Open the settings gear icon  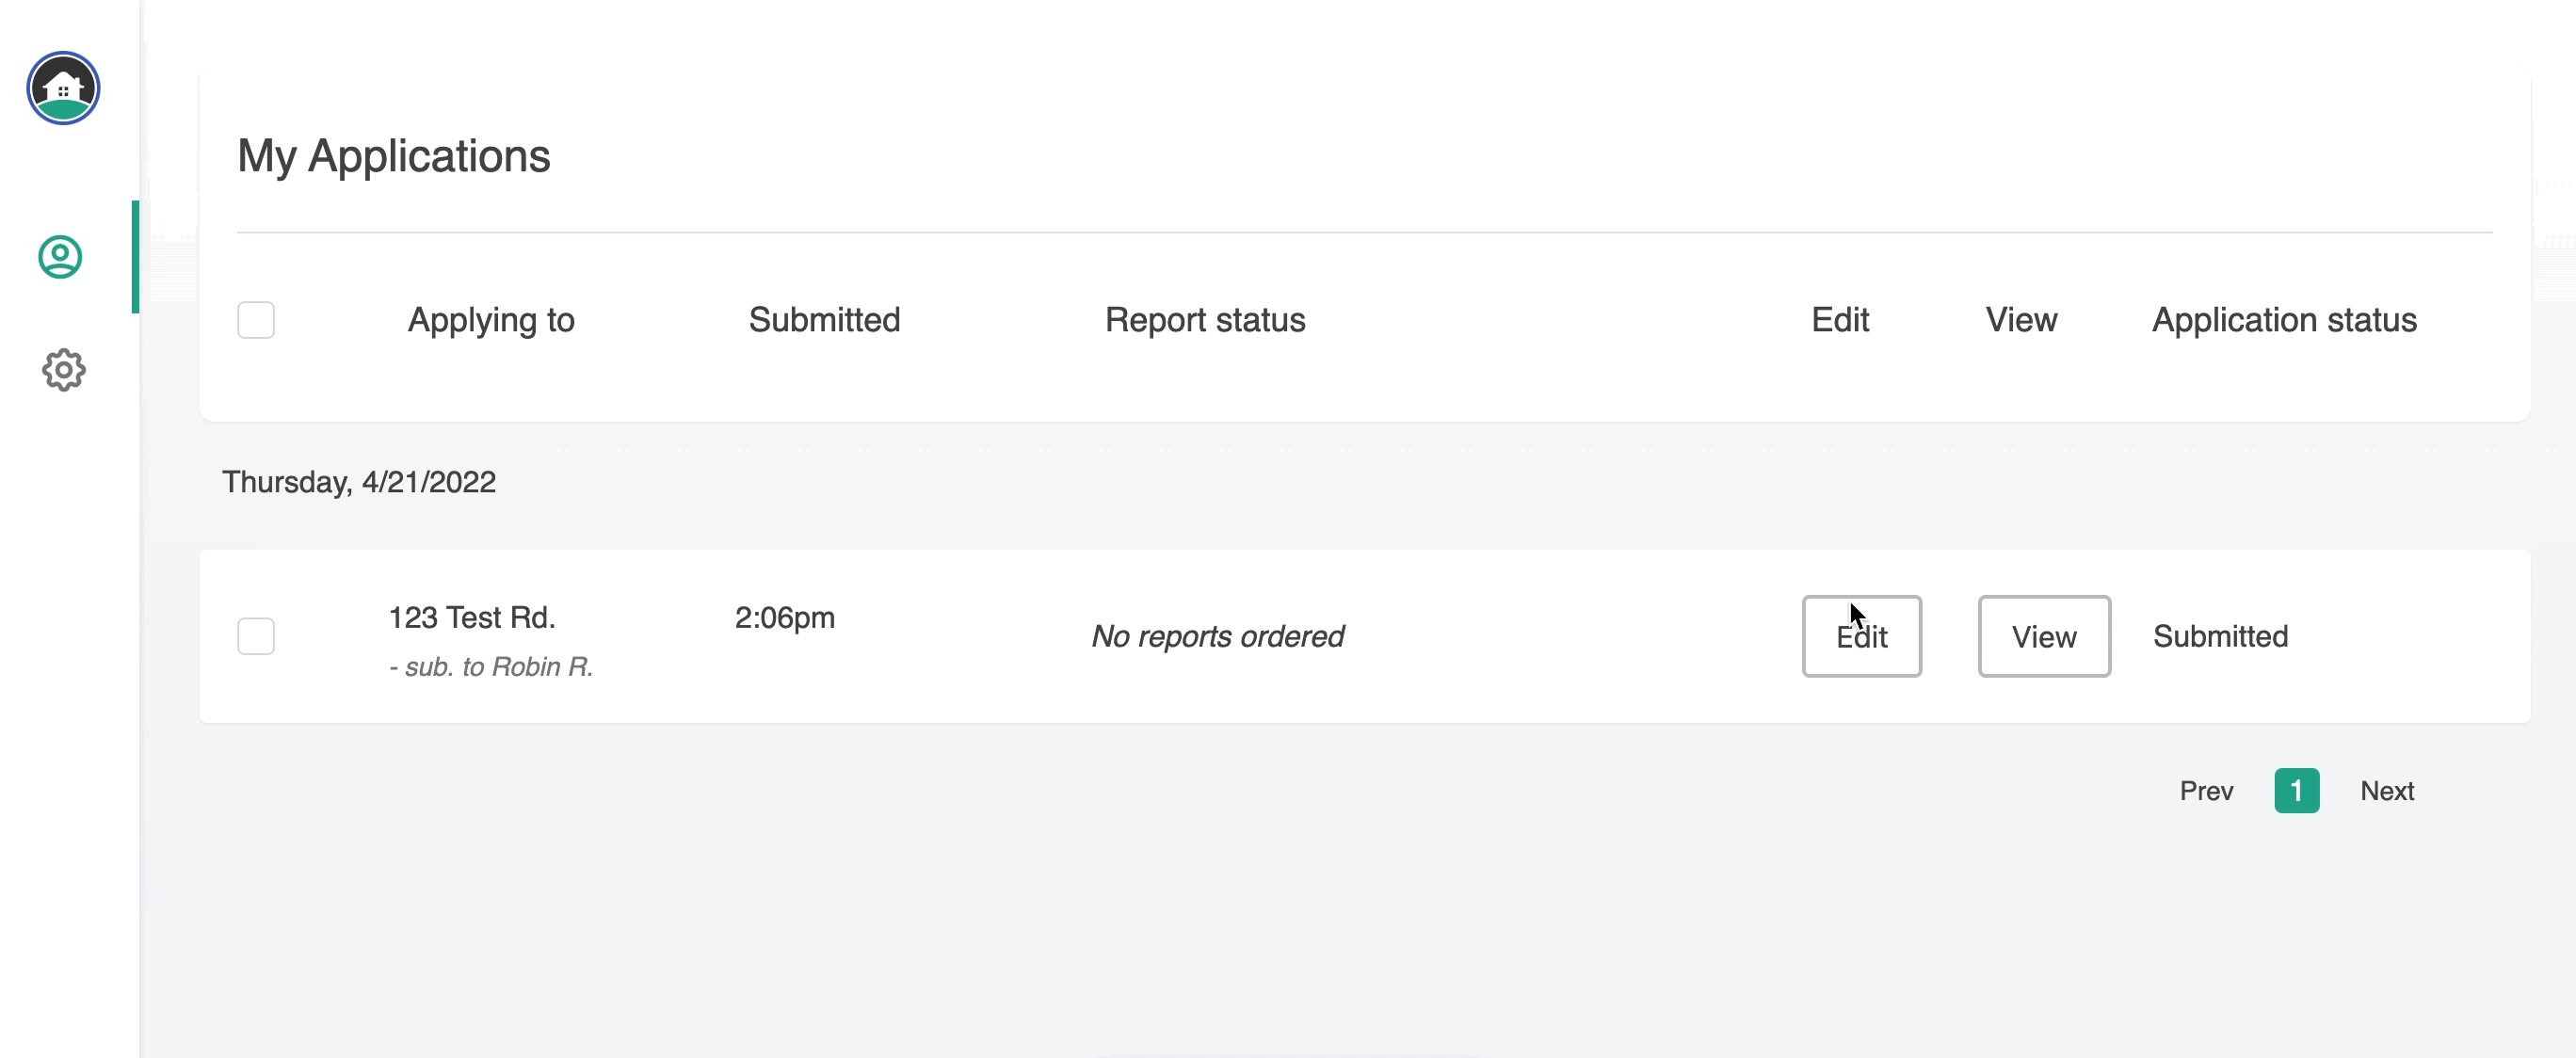coord(63,370)
